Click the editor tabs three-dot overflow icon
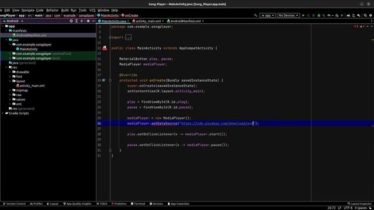 372,21
